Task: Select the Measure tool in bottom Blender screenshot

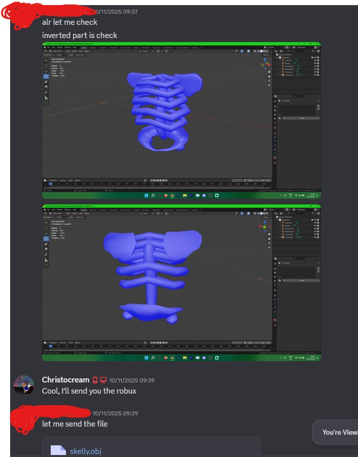Action: tap(46, 260)
